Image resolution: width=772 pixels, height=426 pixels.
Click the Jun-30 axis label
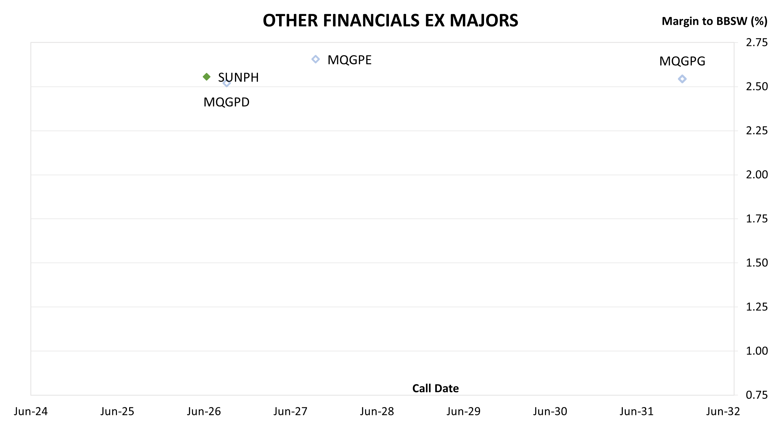click(550, 412)
